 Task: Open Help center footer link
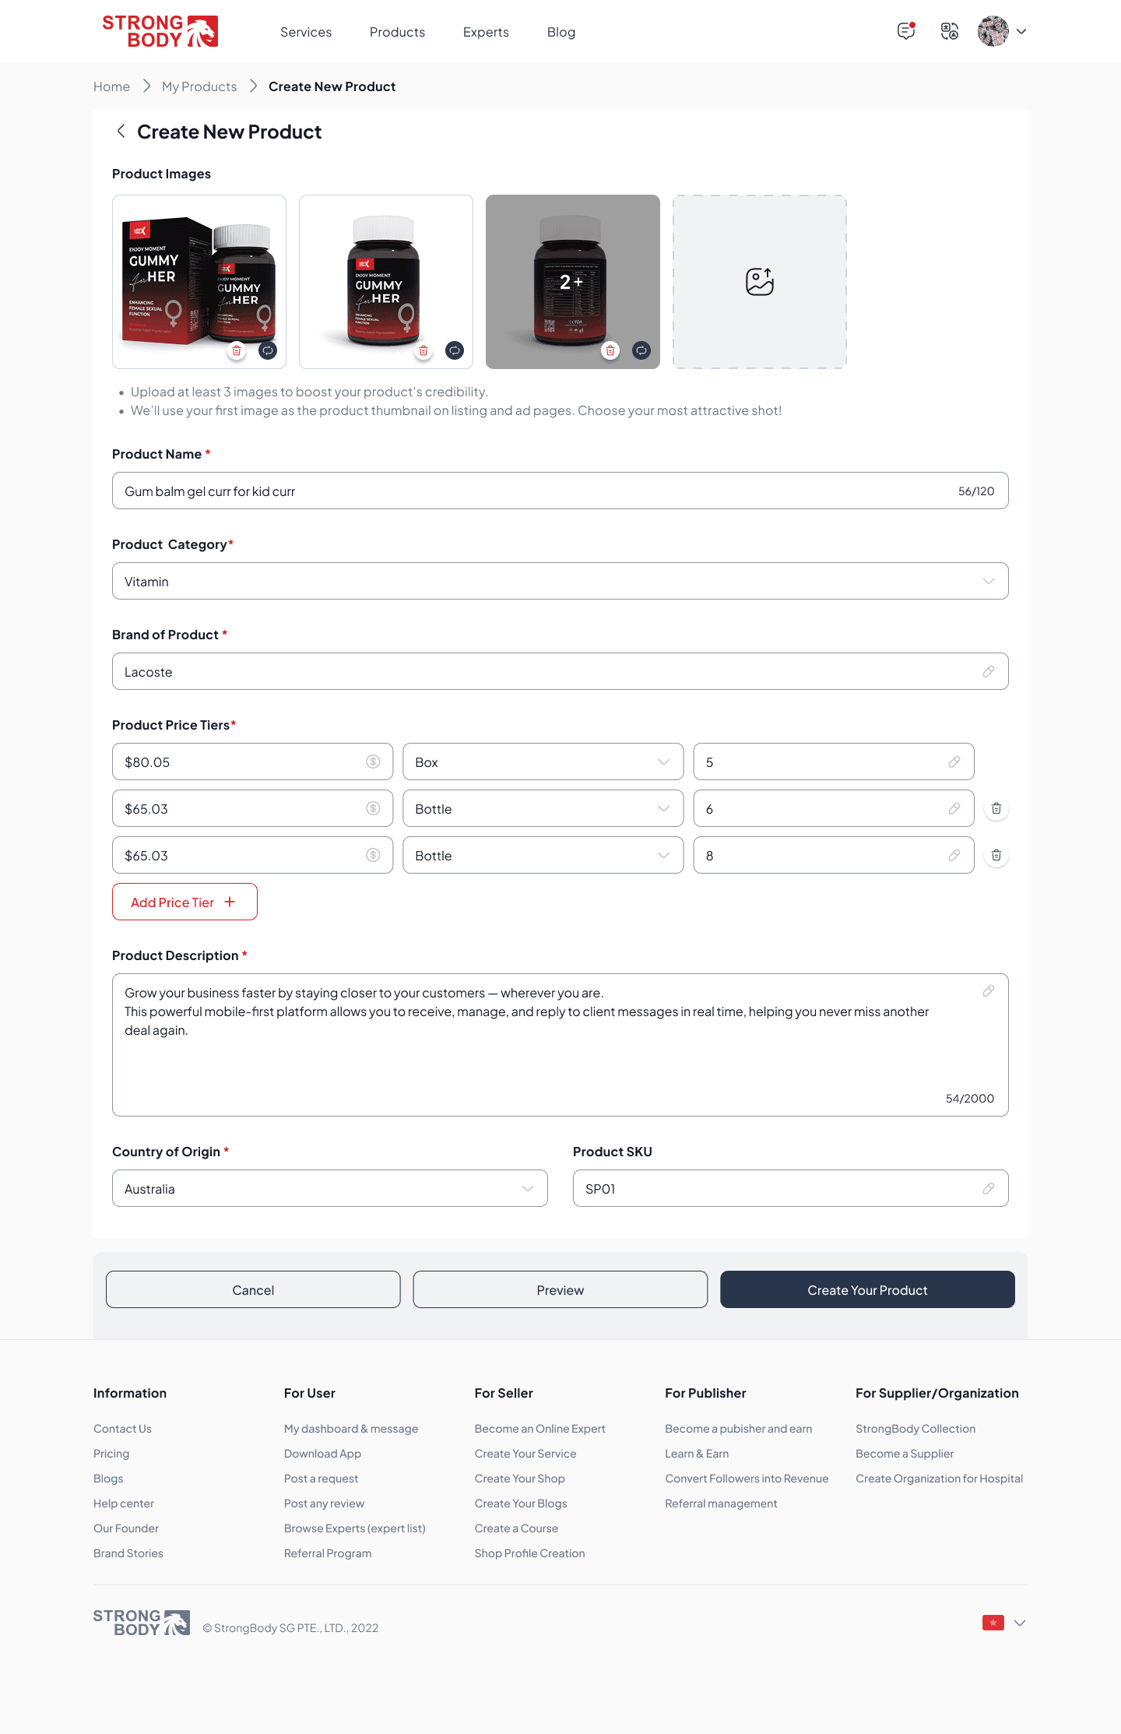[x=124, y=1504]
